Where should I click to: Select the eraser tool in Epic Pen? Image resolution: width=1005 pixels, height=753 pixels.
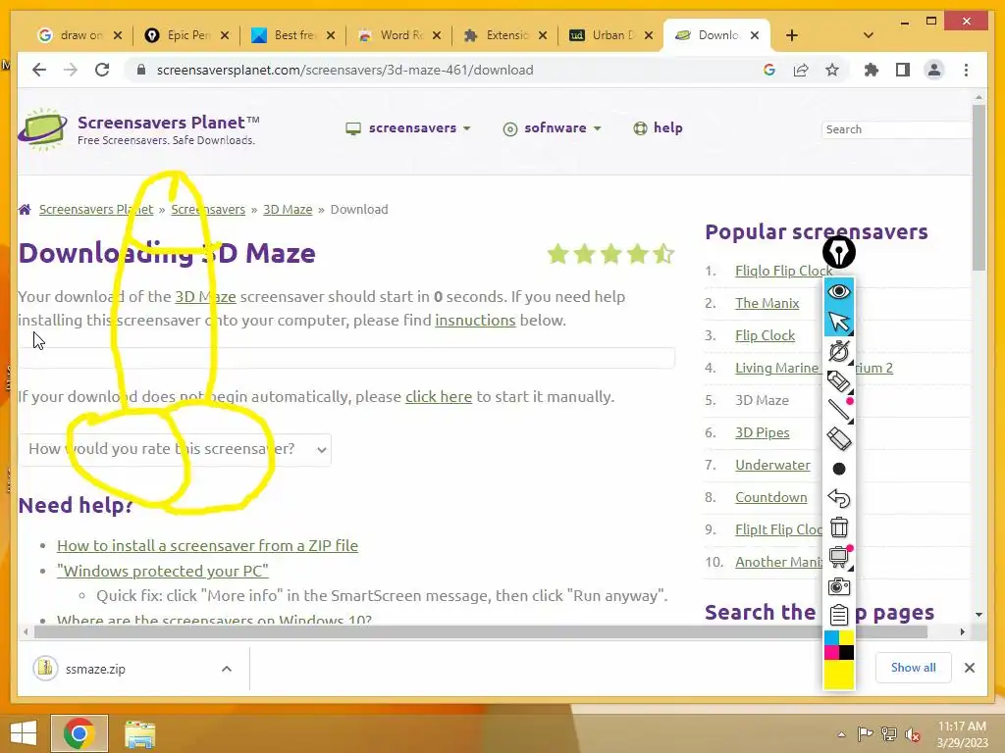click(838, 439)
